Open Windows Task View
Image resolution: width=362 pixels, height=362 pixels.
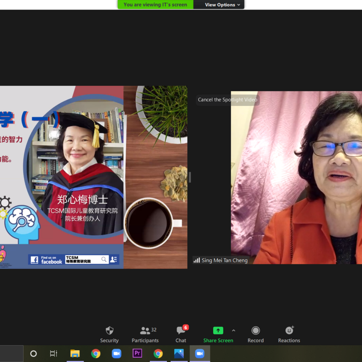tap(53, 353)
